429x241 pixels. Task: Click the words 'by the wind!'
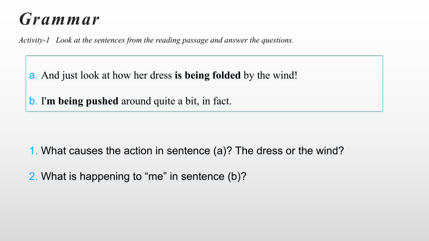[270, 75]
